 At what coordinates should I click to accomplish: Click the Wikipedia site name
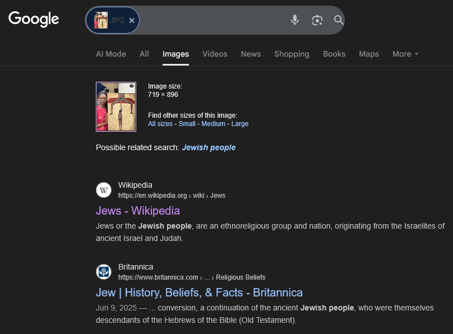135,185
